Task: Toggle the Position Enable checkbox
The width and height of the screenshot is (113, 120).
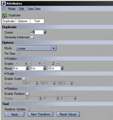Action: [x=16, y=64]
